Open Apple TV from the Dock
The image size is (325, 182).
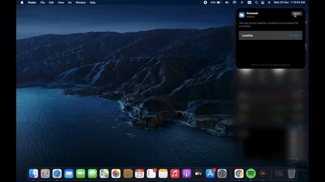(199, 173)
